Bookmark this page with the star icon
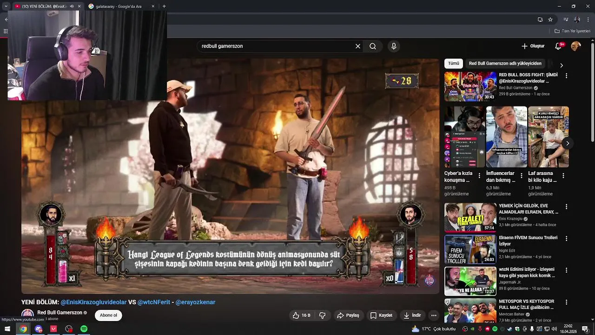Screen dimensions: 595x335 coord(550,20)
